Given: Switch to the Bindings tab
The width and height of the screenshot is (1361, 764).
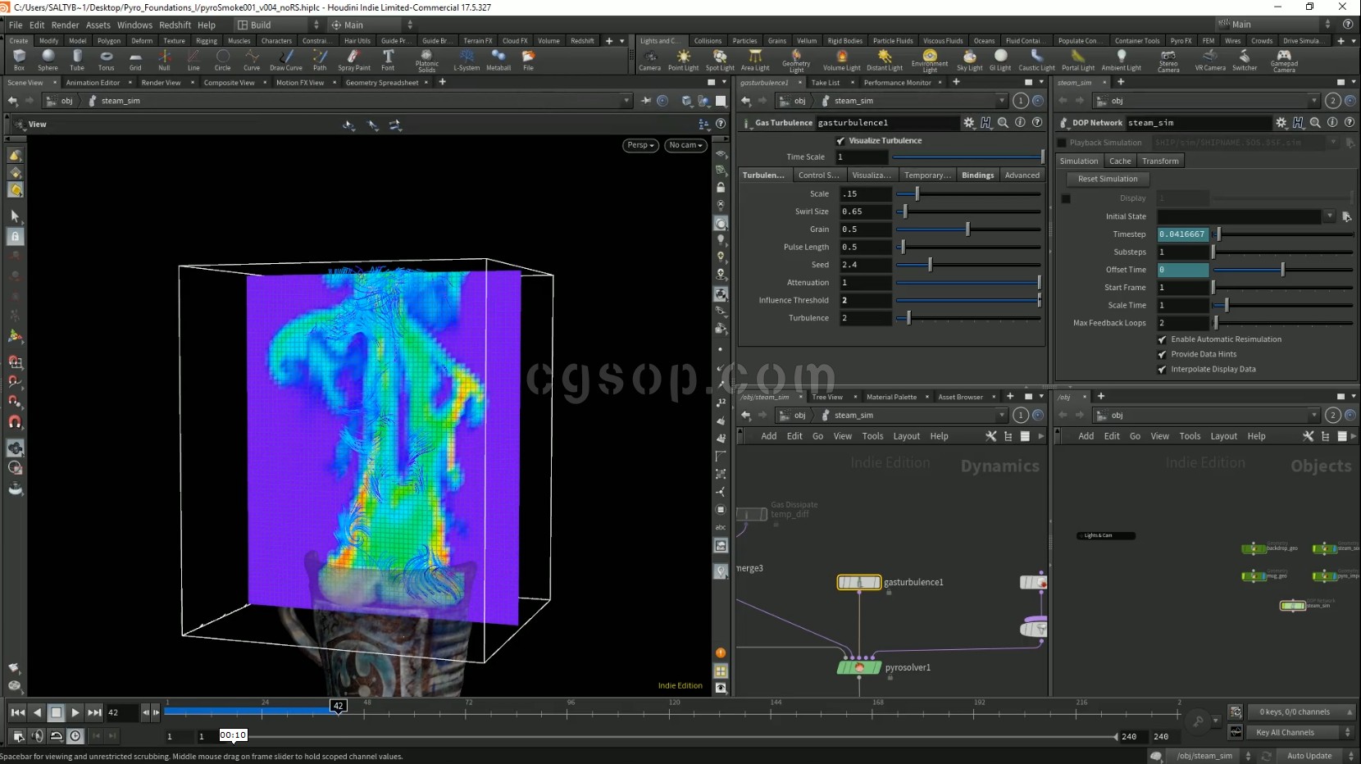Looking at the screenshot, I should pyautogui.click(x=977, y=175).
